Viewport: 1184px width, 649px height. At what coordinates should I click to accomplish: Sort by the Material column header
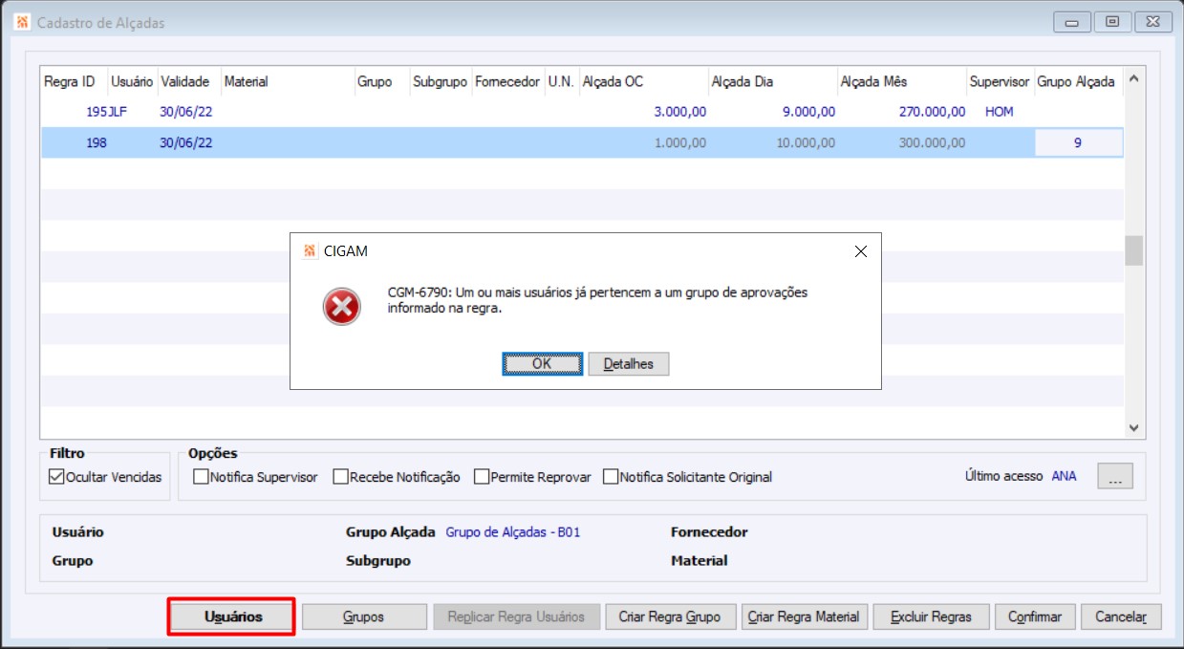[287, 82]
